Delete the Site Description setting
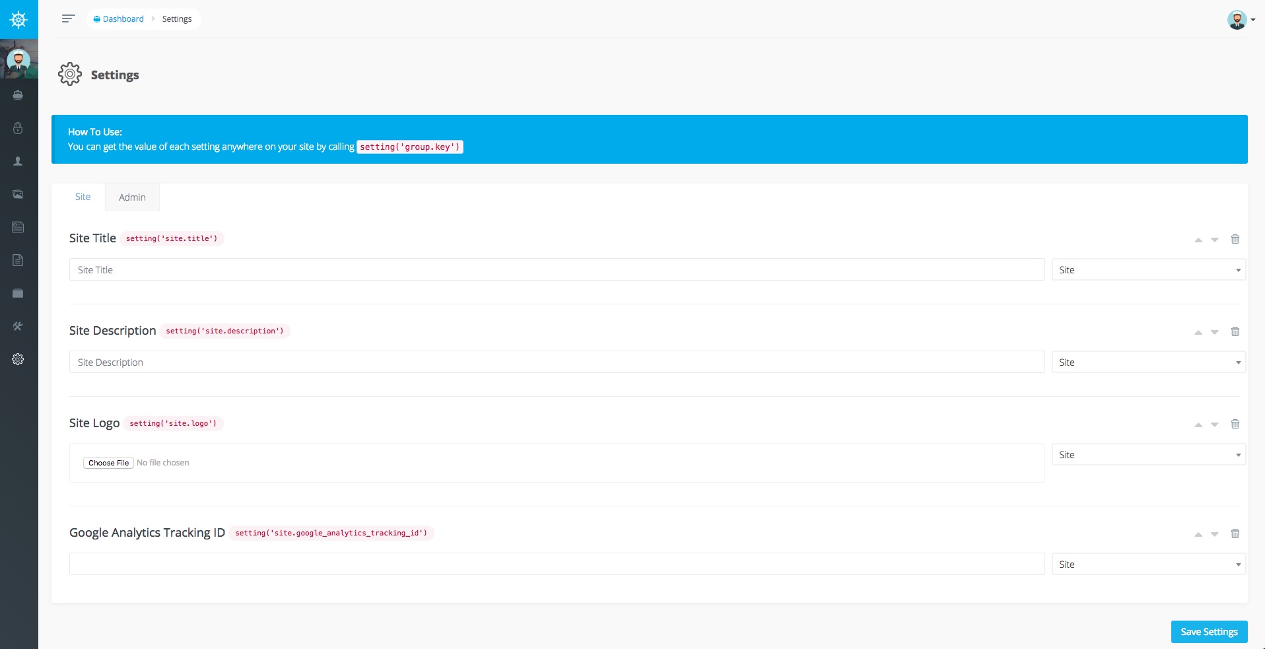This screenshot has height=649, width=1265. [x=1235, y=331]
